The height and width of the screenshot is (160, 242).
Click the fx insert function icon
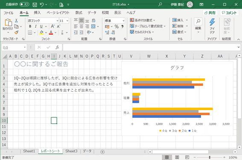pyautogui.click(x=57, y=47)
